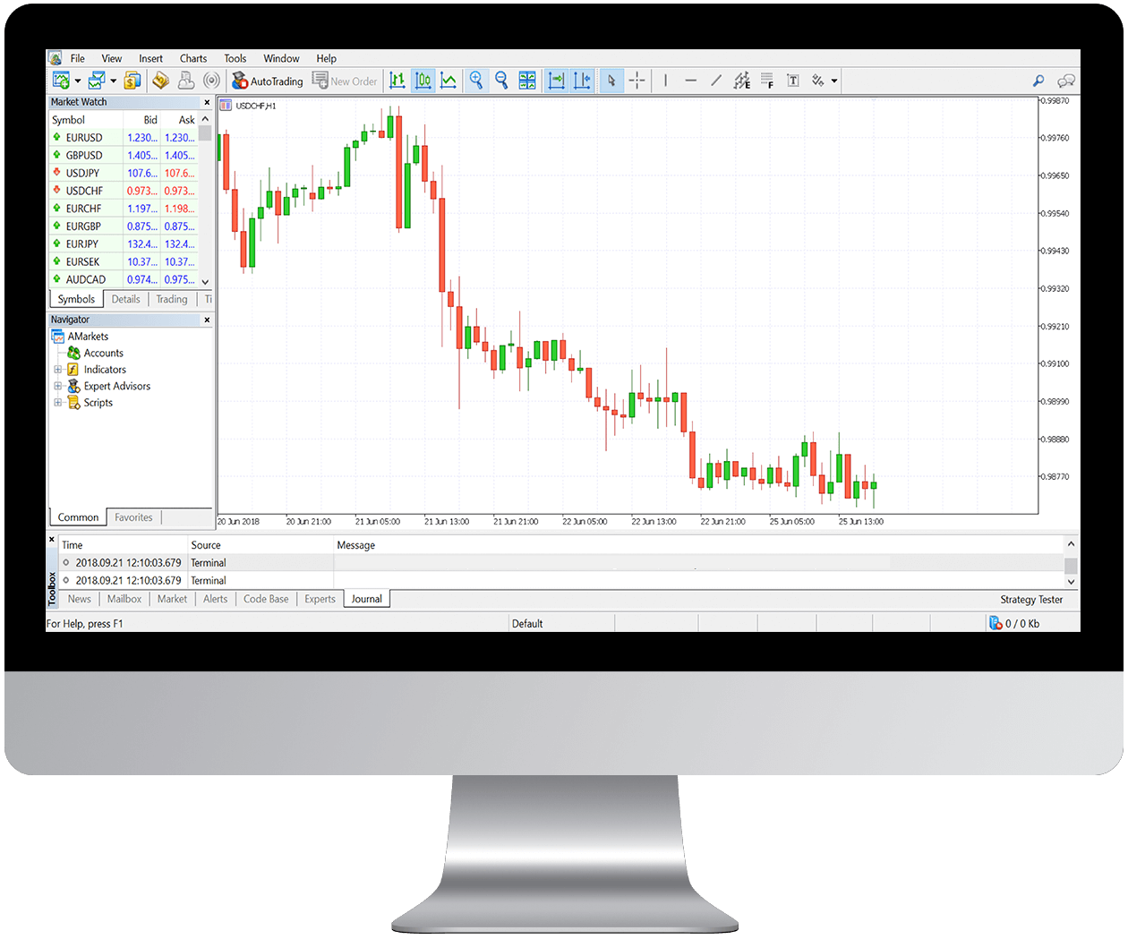Viewport: 1128px width, 939px height.
Task: Enable AutoTrading from the toolbar
Action: [x=266, y=81]
